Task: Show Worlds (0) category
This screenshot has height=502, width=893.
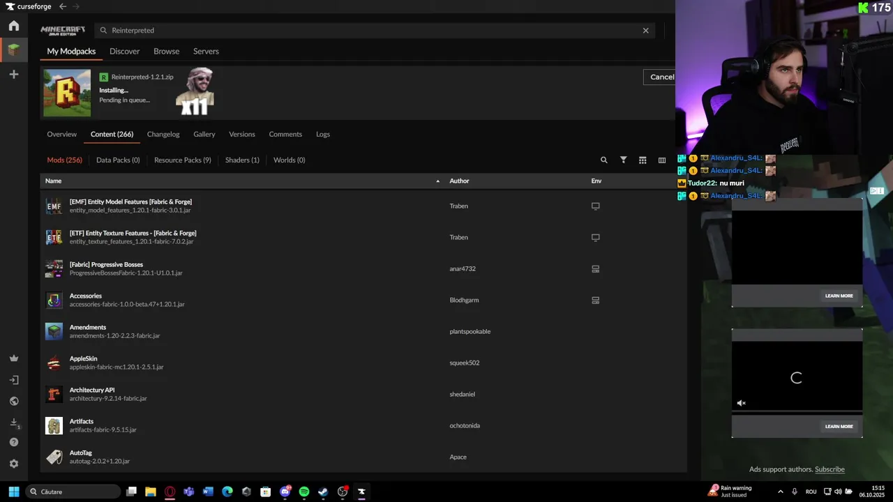Action: pos(289,160)
